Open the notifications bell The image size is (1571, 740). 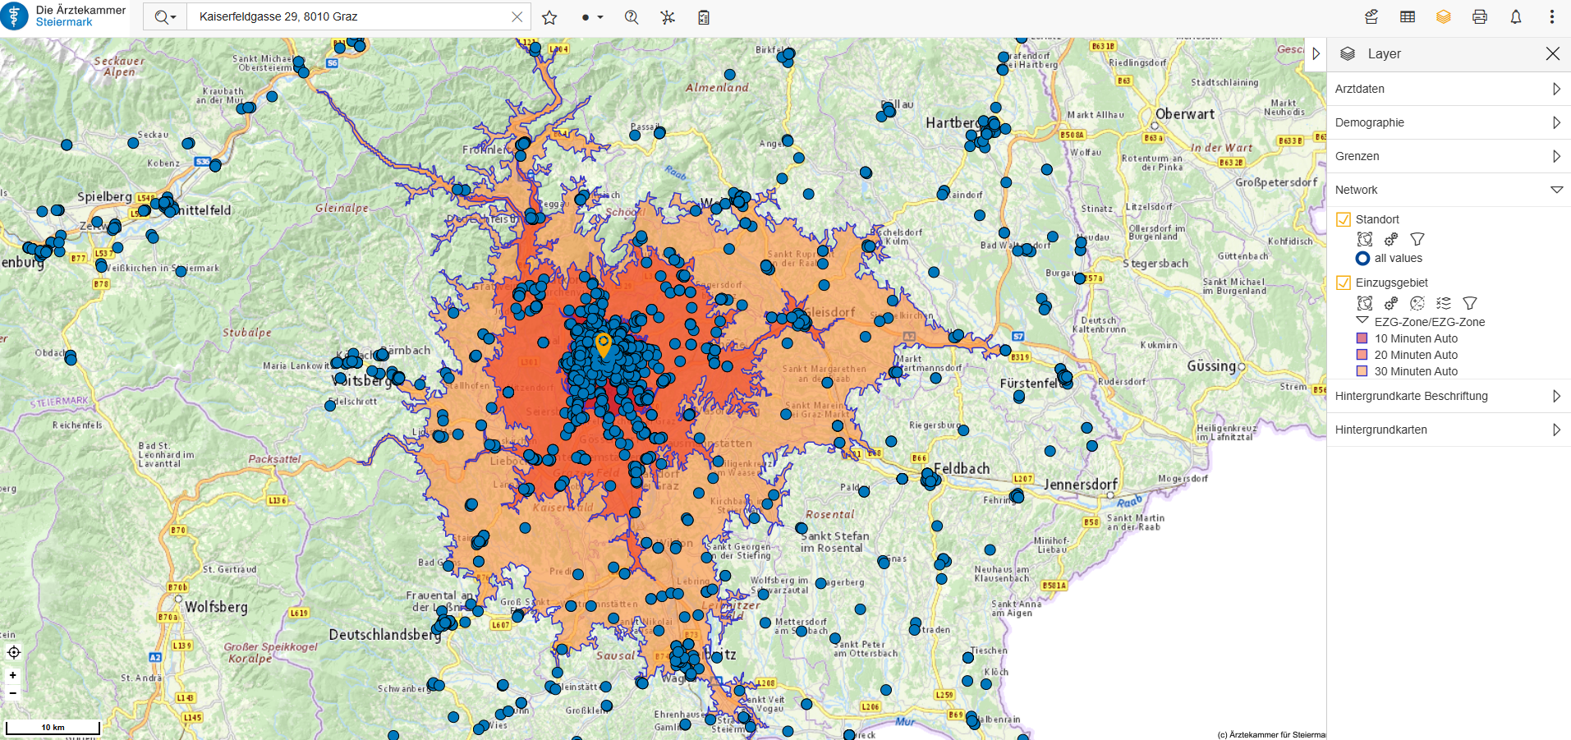click(x=1516, y=17)
